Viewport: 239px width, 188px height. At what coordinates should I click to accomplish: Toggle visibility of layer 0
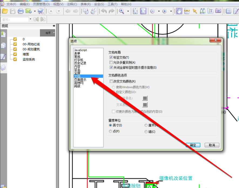click(x=15, y=39)
